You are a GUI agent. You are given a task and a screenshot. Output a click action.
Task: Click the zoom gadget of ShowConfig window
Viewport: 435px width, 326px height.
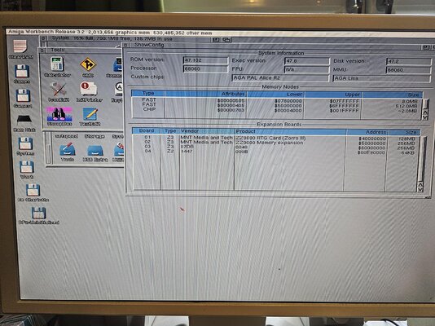click(x=426, y=48)
